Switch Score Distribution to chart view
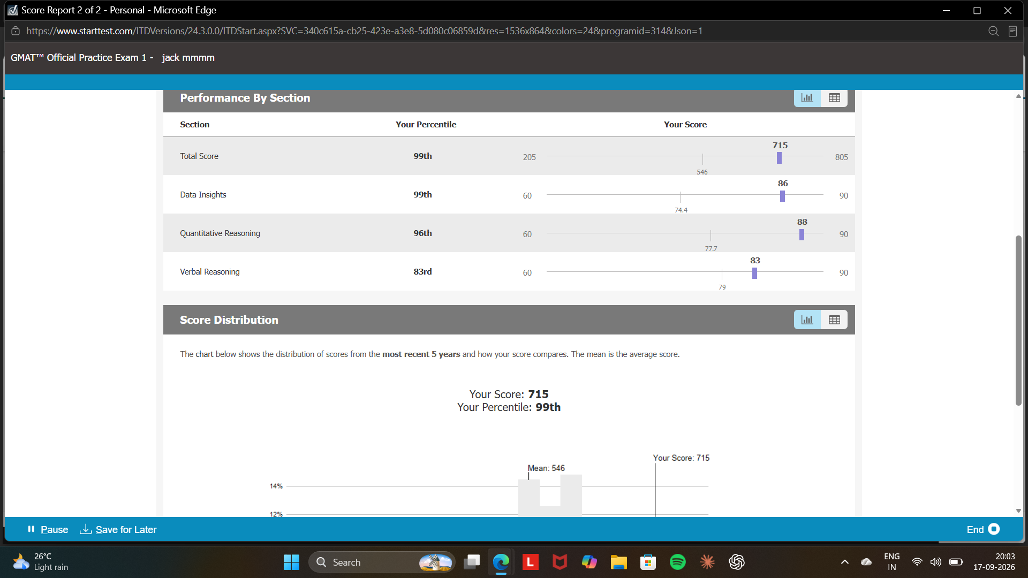The height and width of the screenshot is (578, 1028). 807,320
